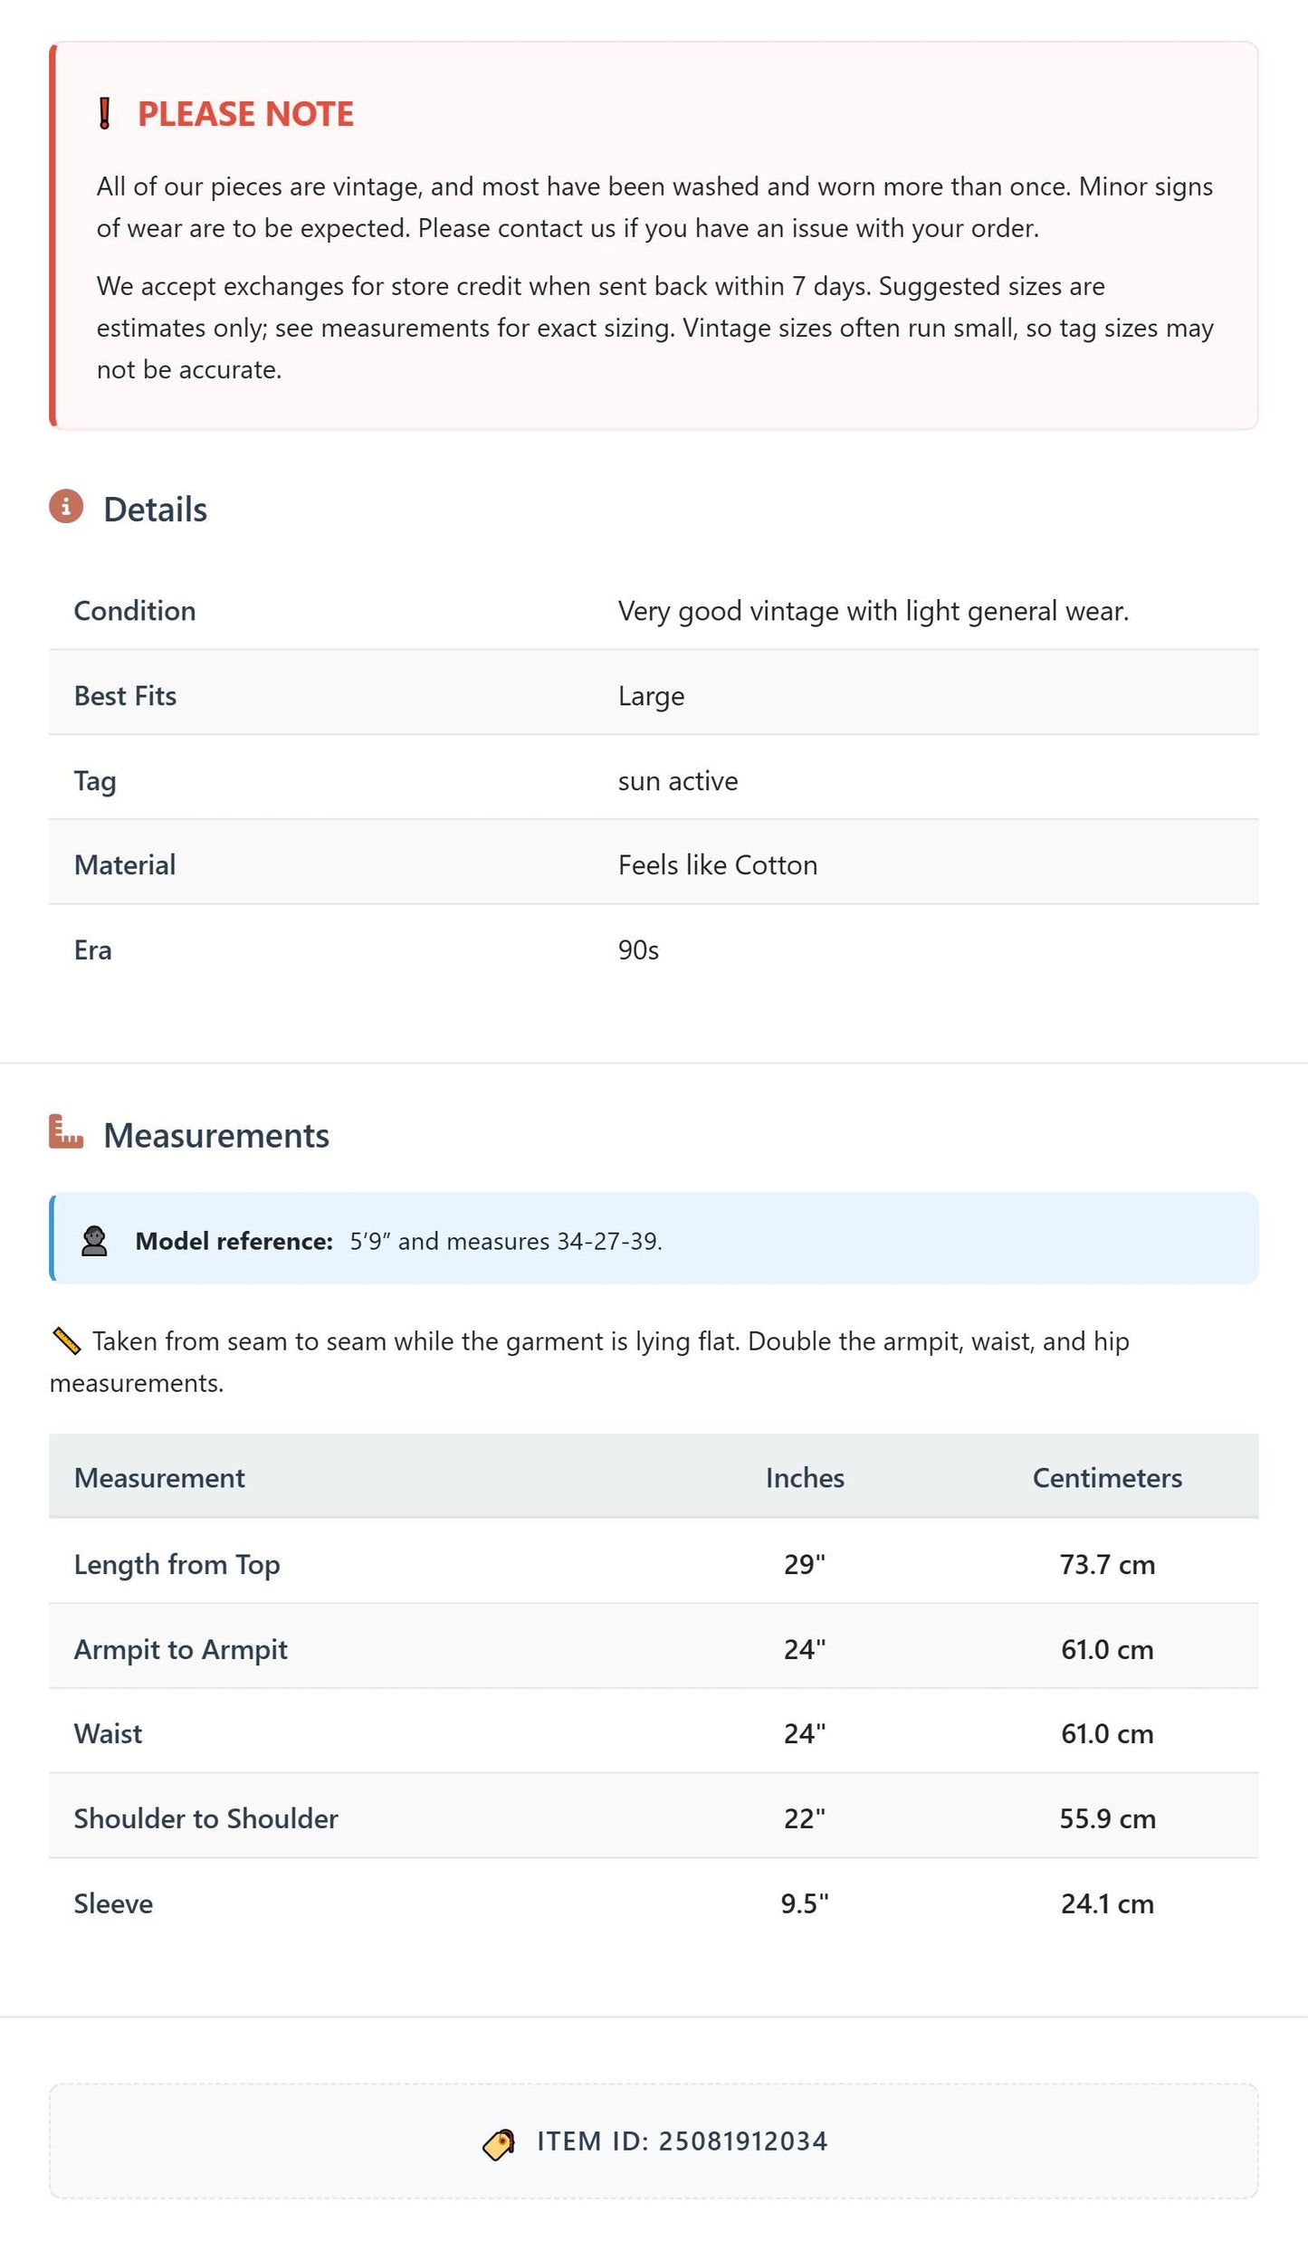Click the Best Fits value Large
Viewport: 1308px width, 2241px height.
point(651,696)
